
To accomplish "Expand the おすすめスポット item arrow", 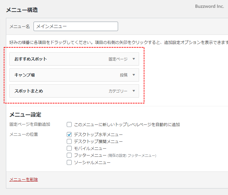I will coord(133,59).
